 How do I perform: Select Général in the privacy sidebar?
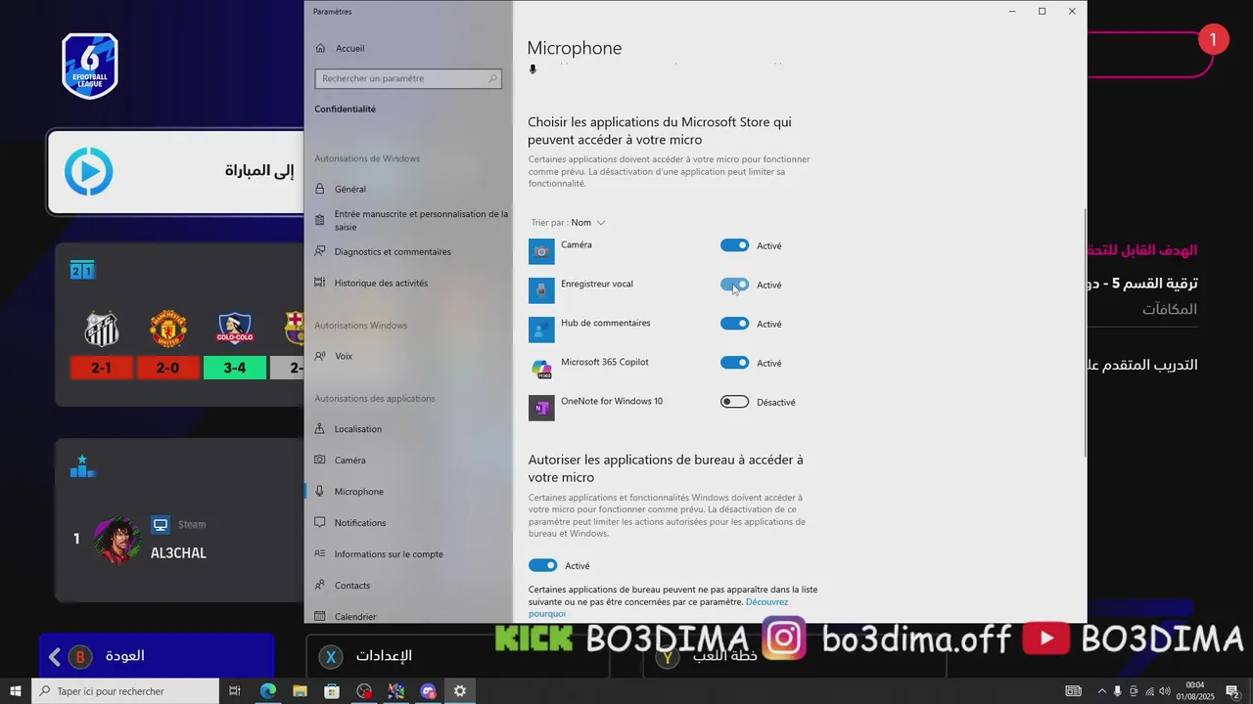[x=408, y=189]
